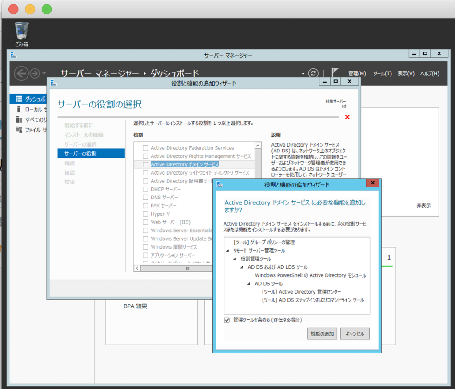Check Active Directory 証明書サービス checkbox
The width and height of the screenshot is (455, 389).
coord(145,181)
